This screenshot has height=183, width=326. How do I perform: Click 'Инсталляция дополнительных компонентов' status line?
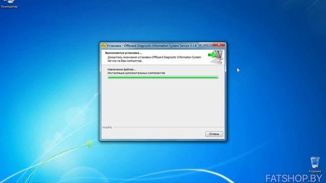tap(136, 73)
